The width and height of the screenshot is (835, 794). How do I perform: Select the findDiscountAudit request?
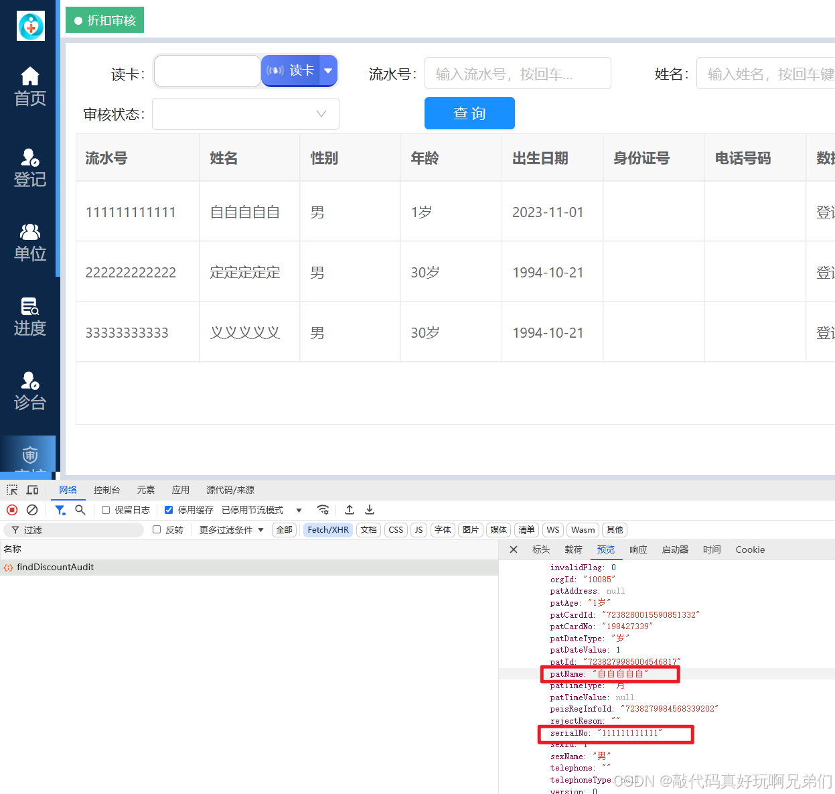56,567
